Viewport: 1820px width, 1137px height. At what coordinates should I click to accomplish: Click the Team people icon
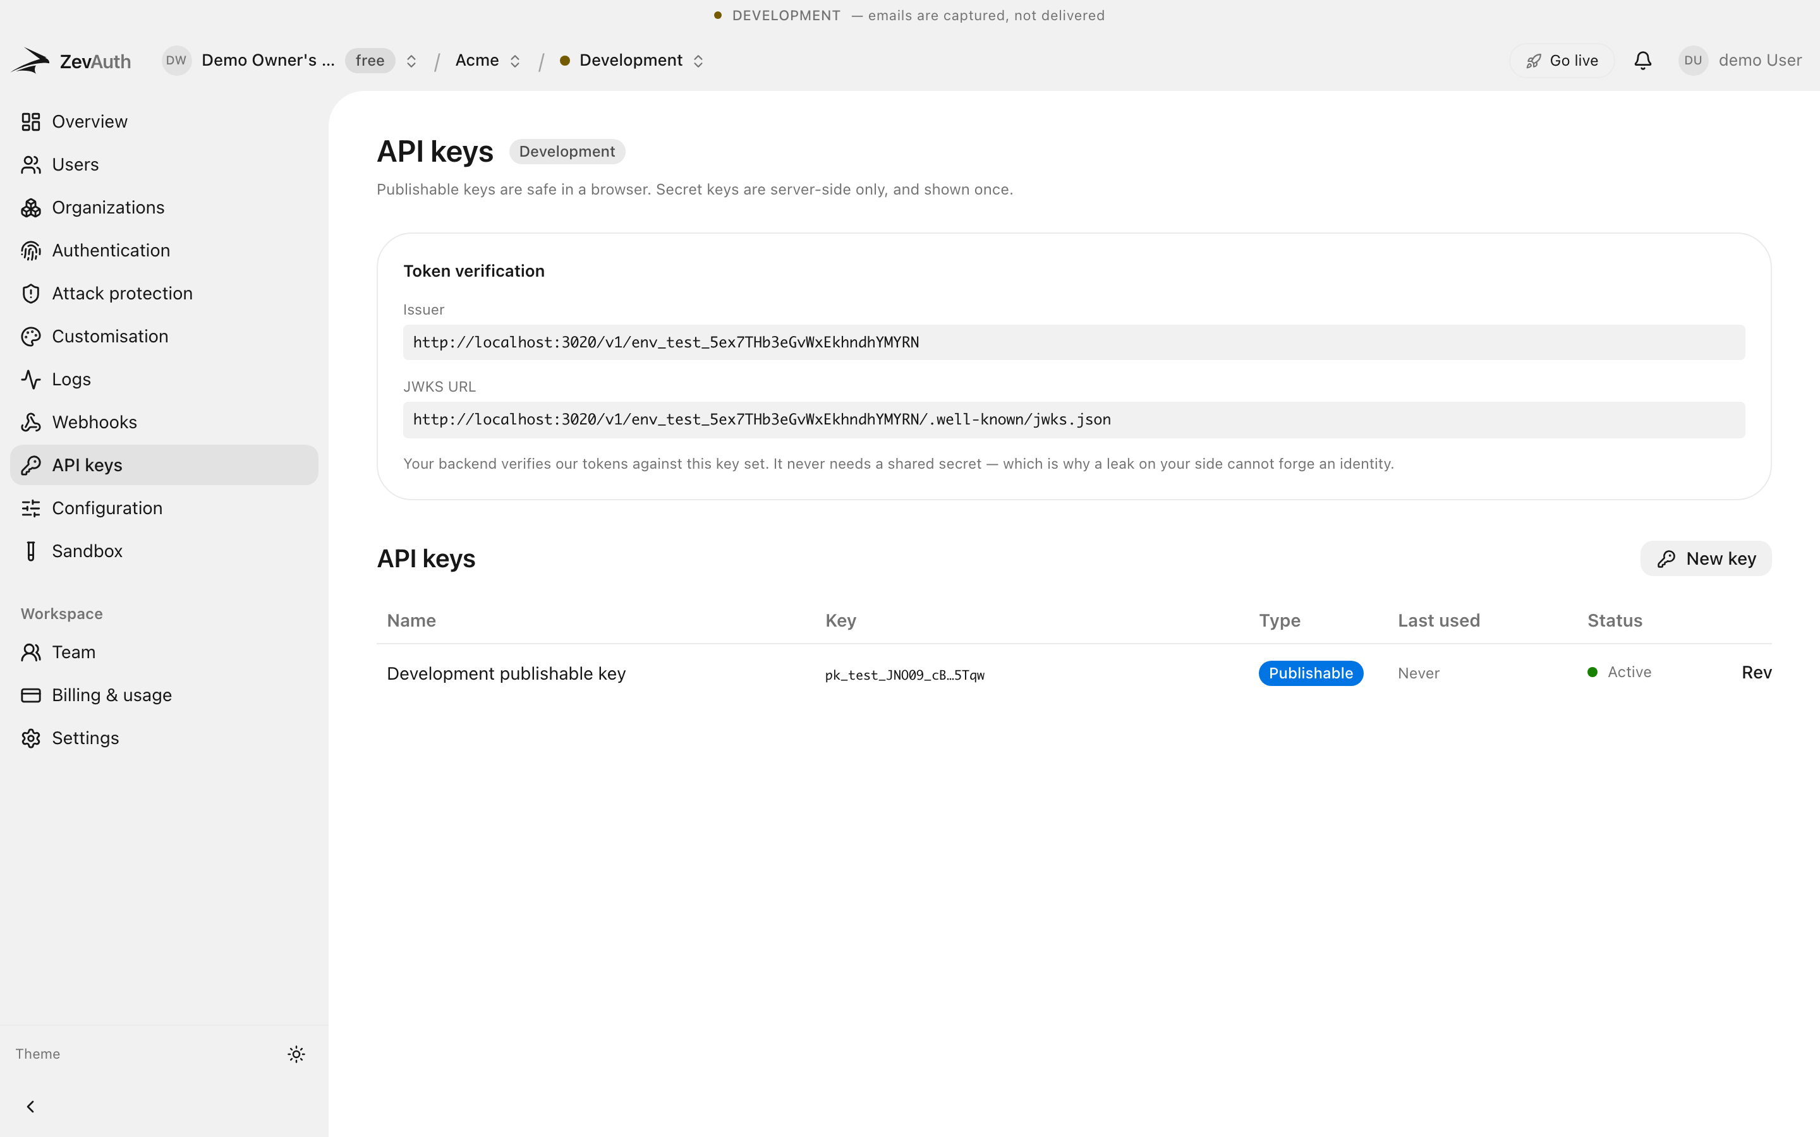coord(31,652)
